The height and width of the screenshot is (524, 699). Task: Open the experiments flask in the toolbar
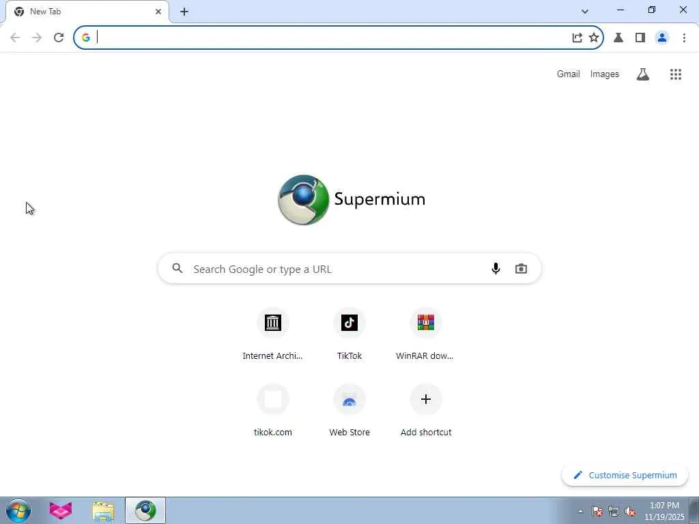[x=618, y=38]
